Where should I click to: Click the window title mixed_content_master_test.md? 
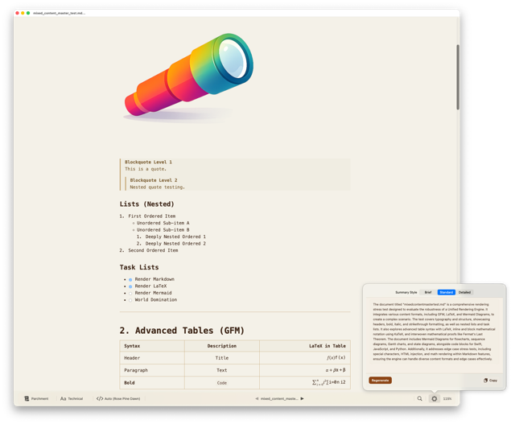(x=59, y=13)
